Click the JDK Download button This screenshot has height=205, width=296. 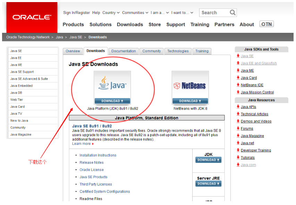pyautogui.click(x=208, y=160)
